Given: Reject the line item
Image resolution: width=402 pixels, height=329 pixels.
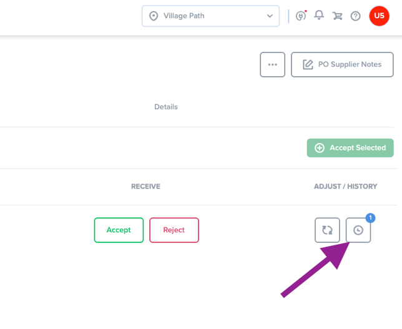Looking at the screenshot, I should 174,230.
